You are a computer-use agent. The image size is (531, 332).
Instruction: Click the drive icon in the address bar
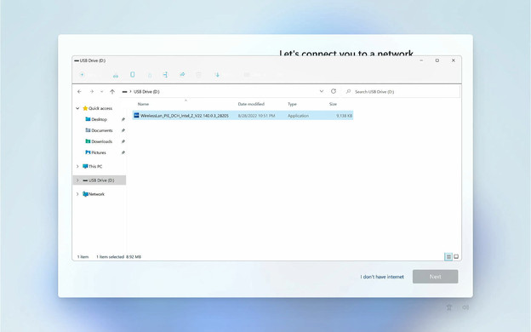[x=124, y=91]
